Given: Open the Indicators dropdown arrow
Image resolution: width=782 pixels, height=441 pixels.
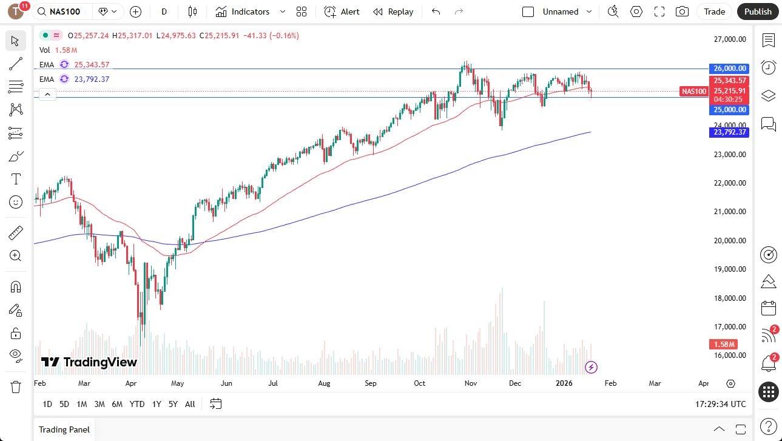Looking at the screenshot, I should pos(281,12).
